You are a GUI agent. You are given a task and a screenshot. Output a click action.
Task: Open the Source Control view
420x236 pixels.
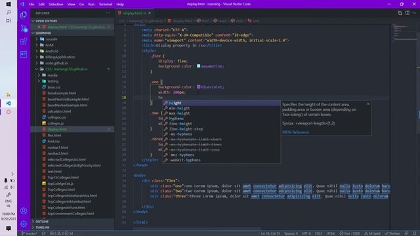pos(24,28)
